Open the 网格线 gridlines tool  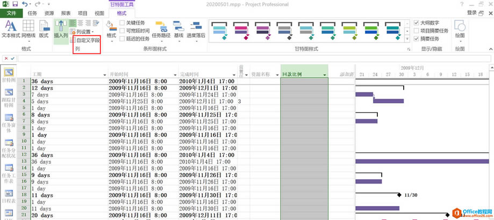pyautogui.click(x=28, y=30)
